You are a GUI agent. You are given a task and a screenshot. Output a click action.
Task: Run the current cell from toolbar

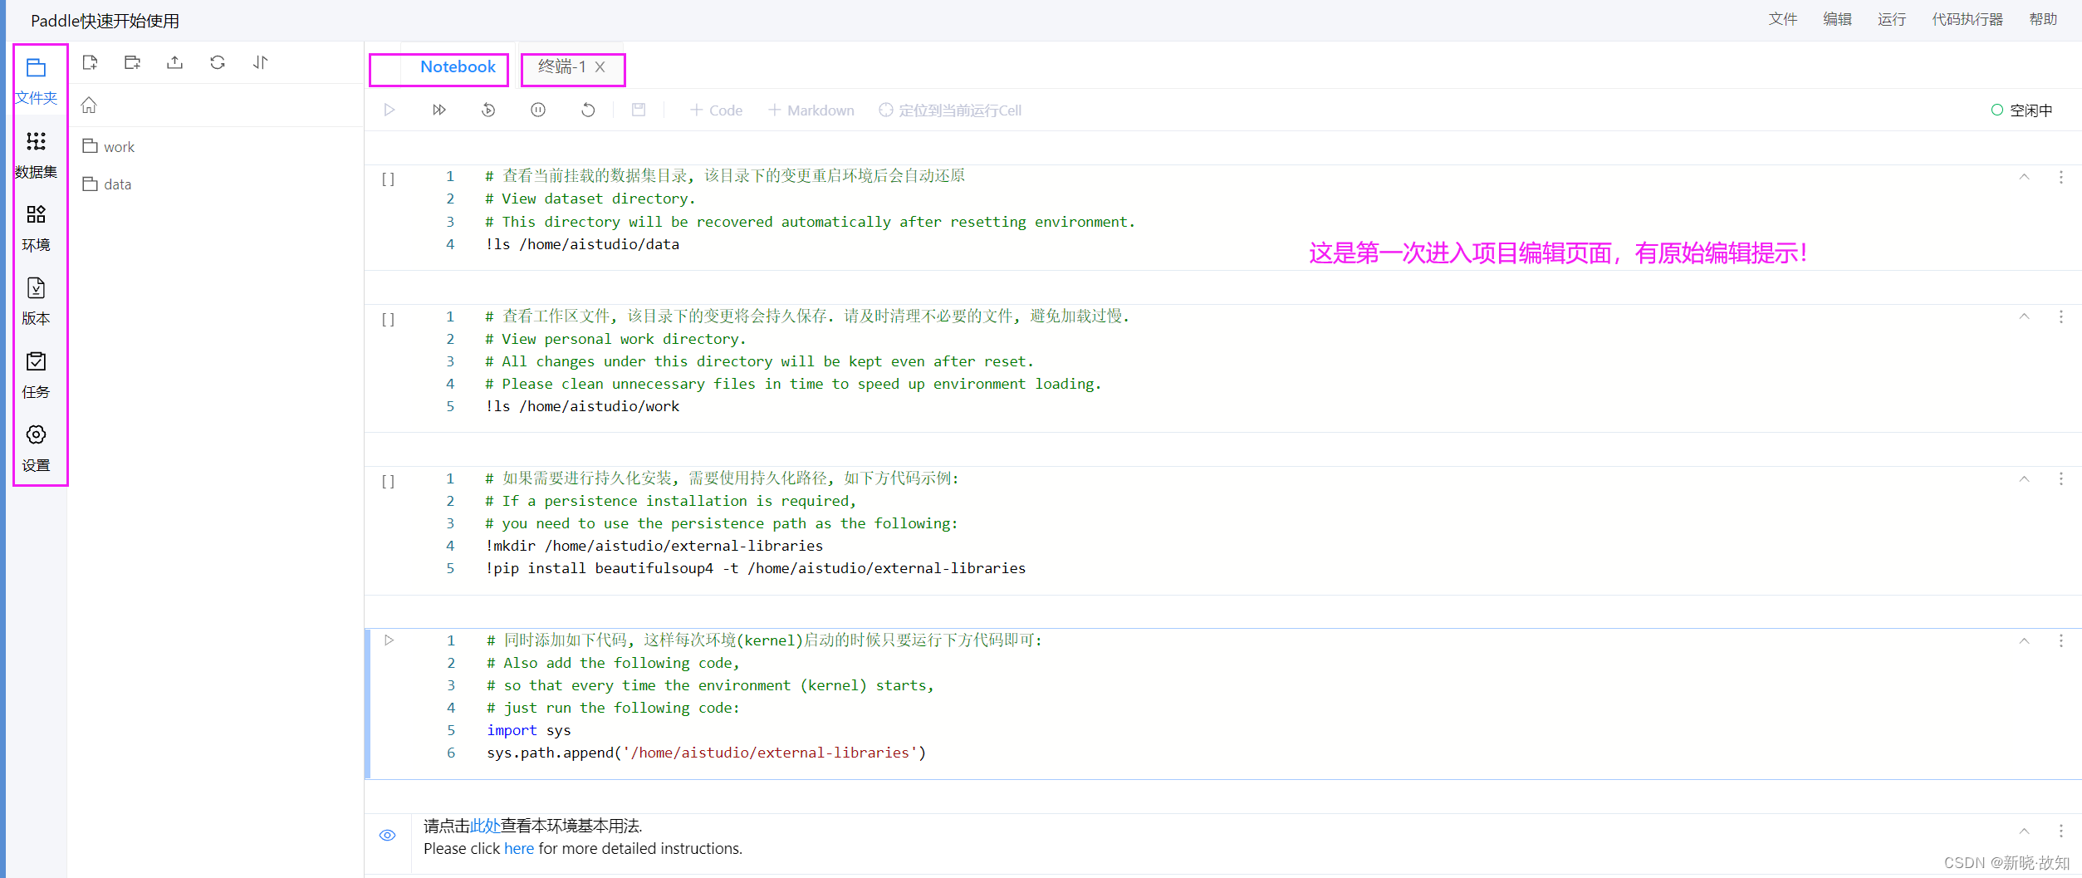click(x=389, y=110)
